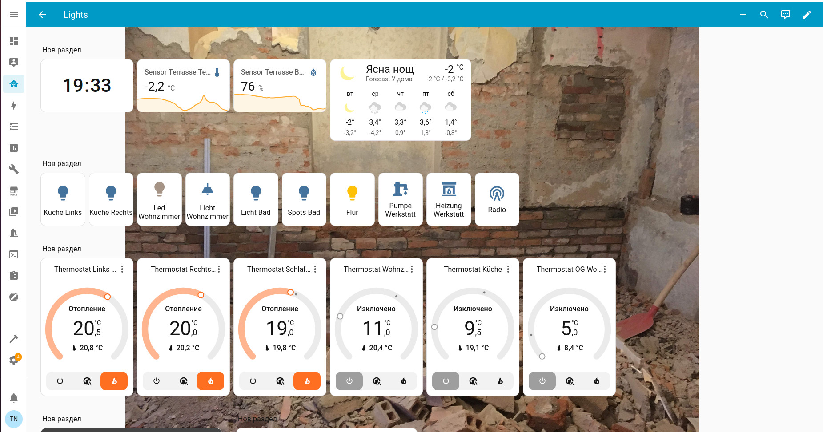Toggle the Flur light
This screenshot has width=823, height=432.
point(352,199)
